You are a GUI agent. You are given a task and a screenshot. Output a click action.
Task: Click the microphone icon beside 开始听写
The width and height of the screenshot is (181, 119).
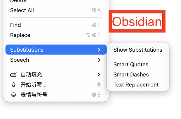13,85
